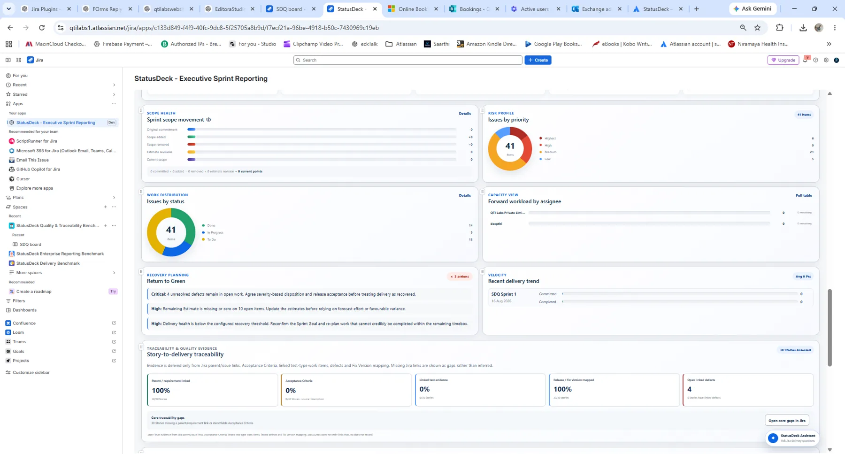Image resolution: width=845 pixels, height=454 pixels.
Task: Click the Chrome address bar URL
Action: coord(224,28)
